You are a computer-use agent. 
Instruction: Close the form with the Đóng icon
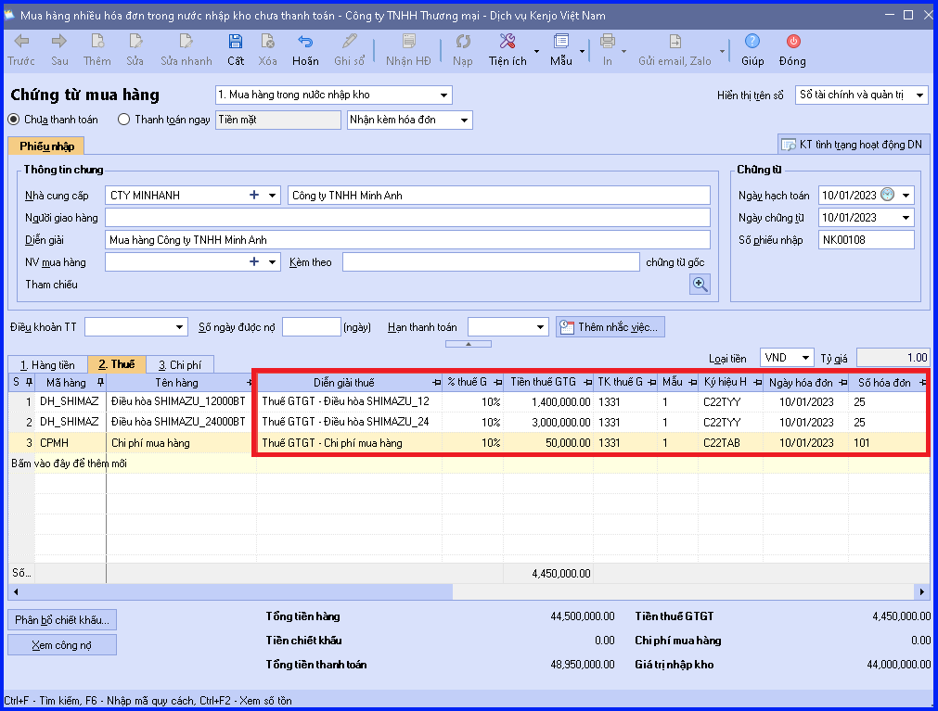point(793,41)
